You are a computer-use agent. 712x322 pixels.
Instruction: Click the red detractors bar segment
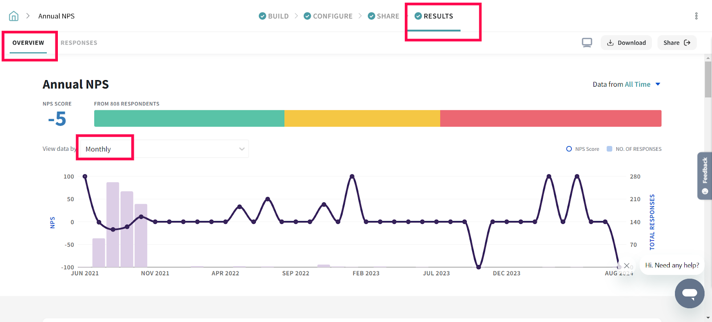tap(550, 119)
